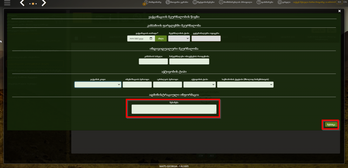The height and width of the screenshot is (168, 348).
Task: Open notifications icon with badge
Action: [146, 2]
